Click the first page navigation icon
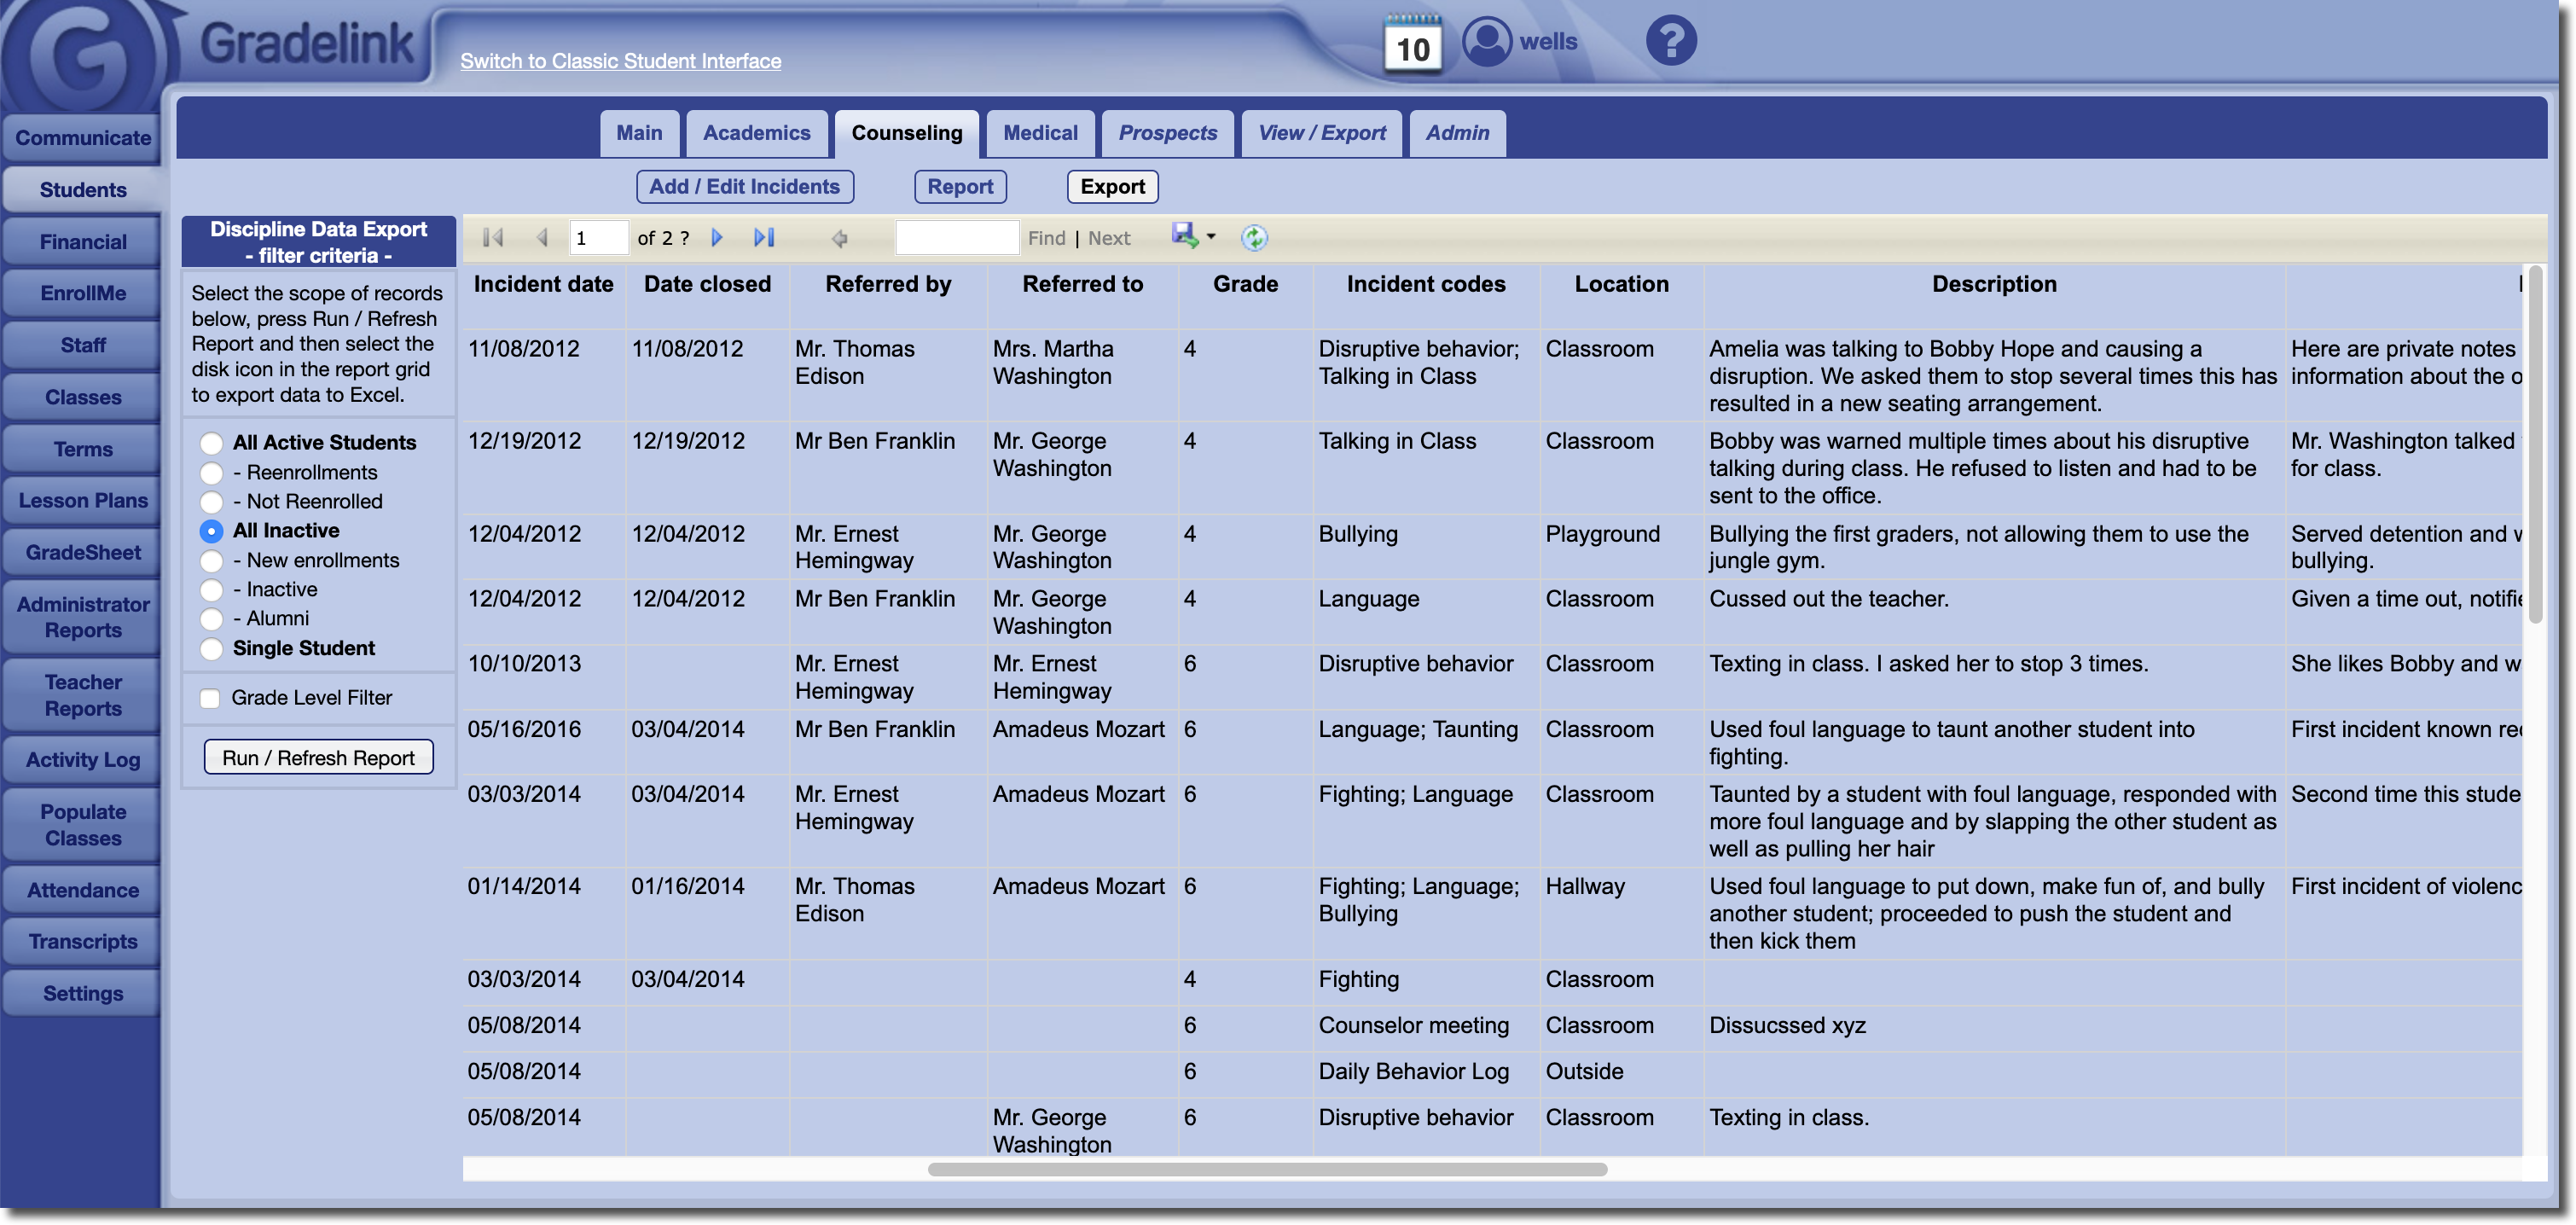Image resolution: width=2576 pixels, height=1225 pixels. [x=493, y=238]
